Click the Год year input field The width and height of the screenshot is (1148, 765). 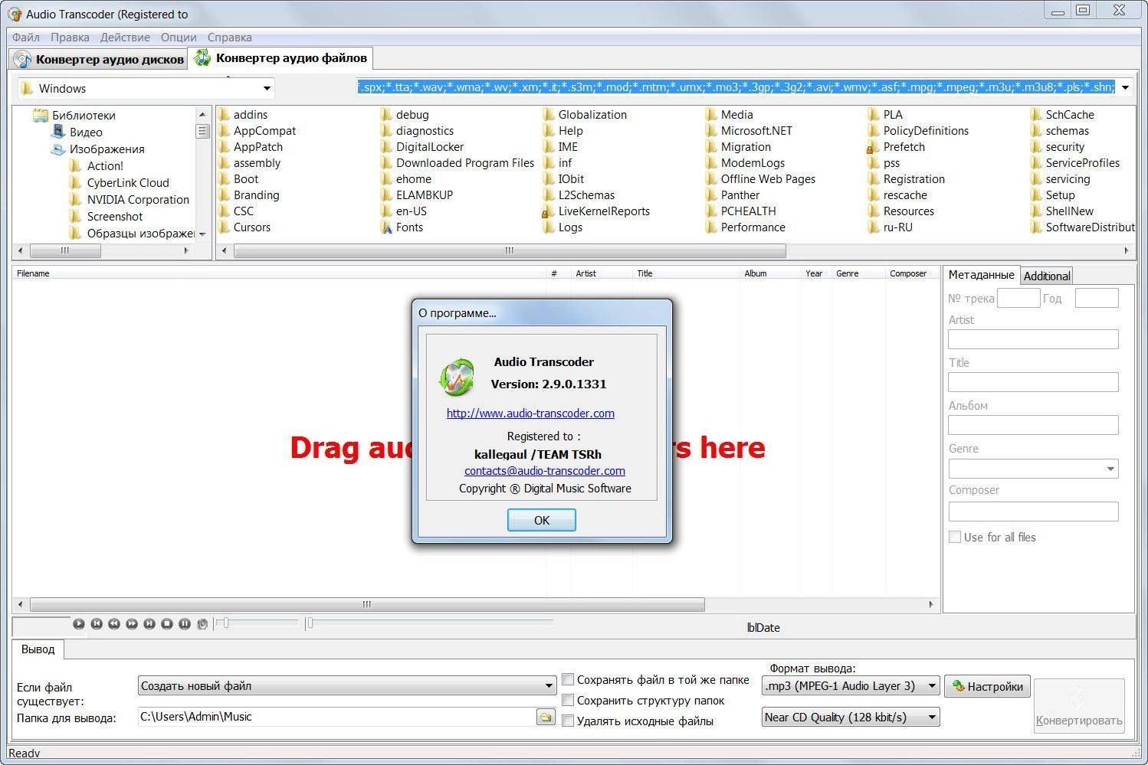(1096, 298)
